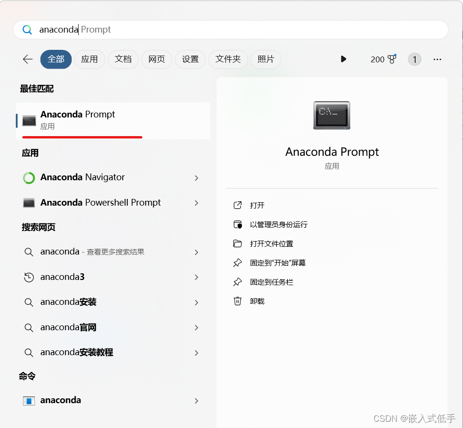Image resolution: width=463 pixels, height=428 pixels.
Task: Expand the anaconda command chevron
Action: (x=196, y=401)
